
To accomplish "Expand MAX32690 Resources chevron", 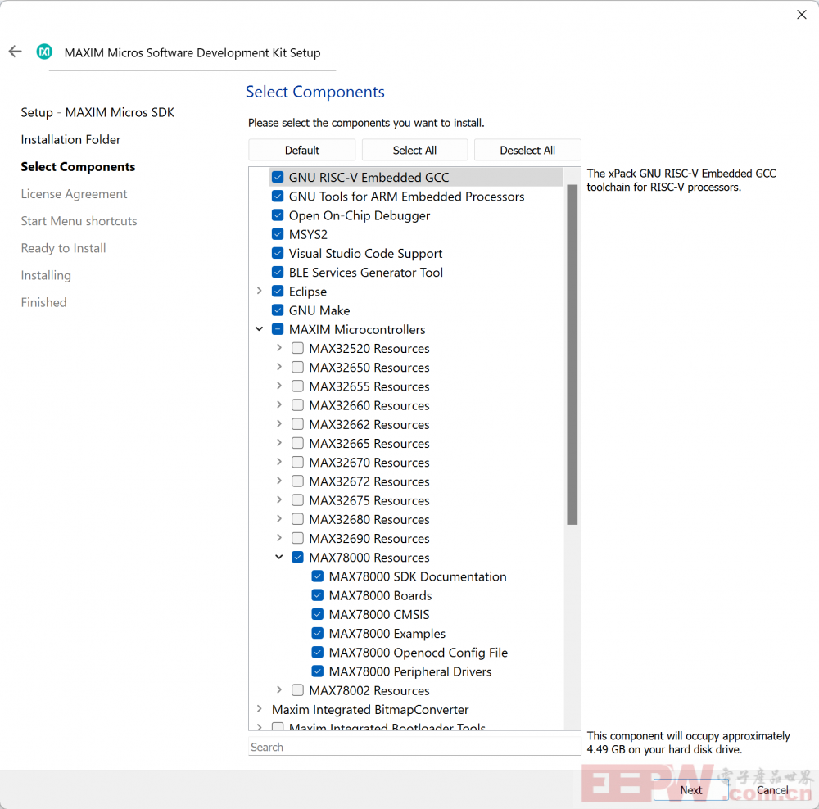I will 279,538.
